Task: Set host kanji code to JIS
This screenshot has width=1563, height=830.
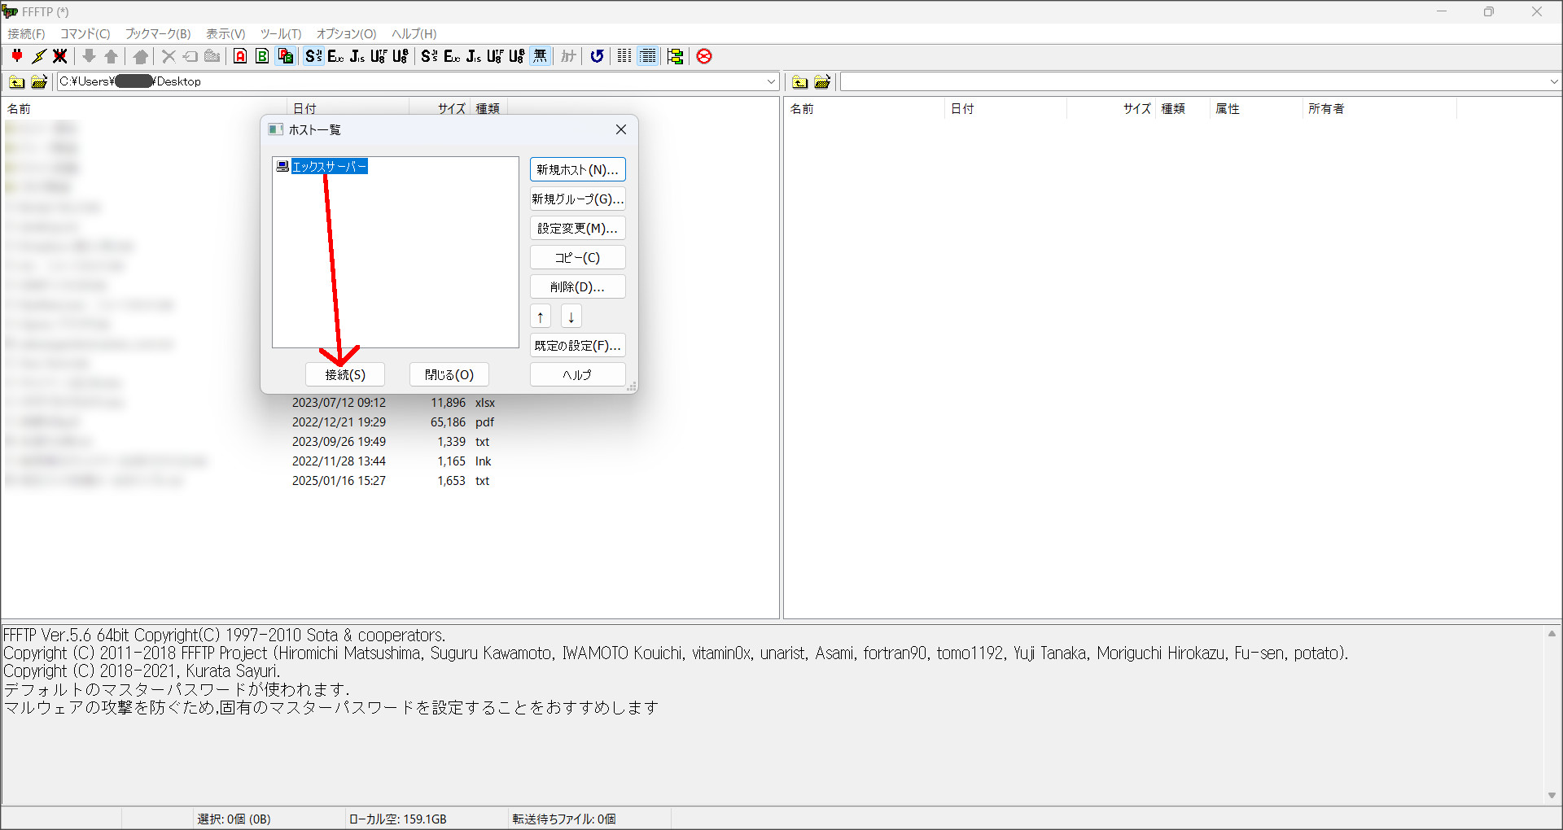Action: click(x=357, y=56)
